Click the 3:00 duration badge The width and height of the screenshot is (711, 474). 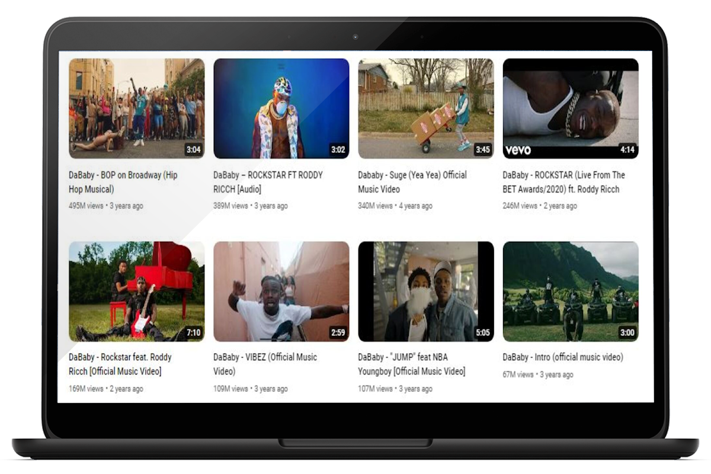pos(627,333)
